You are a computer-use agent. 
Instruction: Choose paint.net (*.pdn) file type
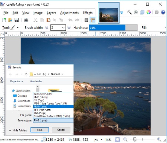[53, 94]
